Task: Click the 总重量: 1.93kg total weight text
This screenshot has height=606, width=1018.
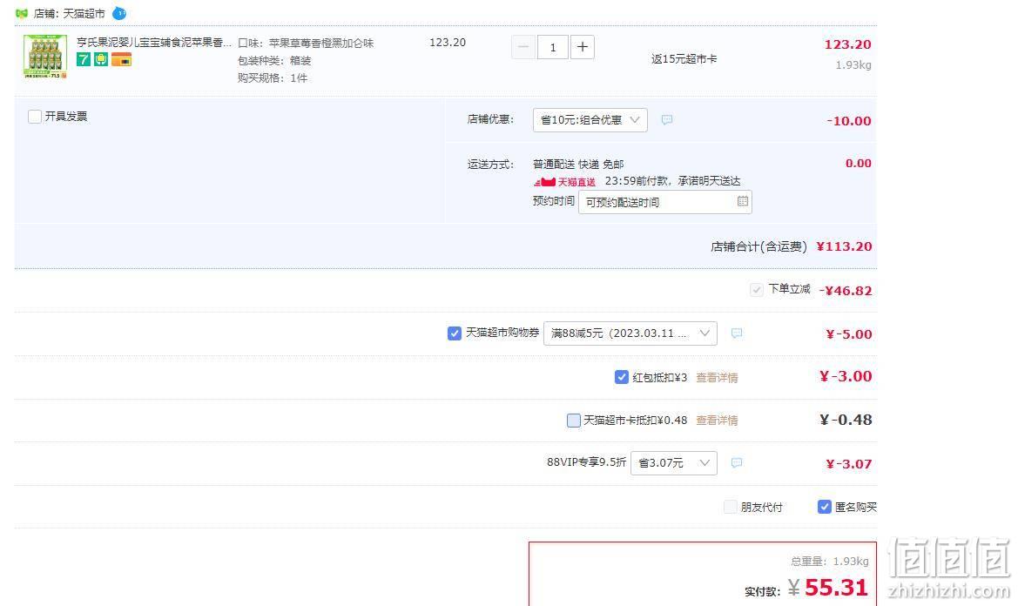Action: coord(830,562)
